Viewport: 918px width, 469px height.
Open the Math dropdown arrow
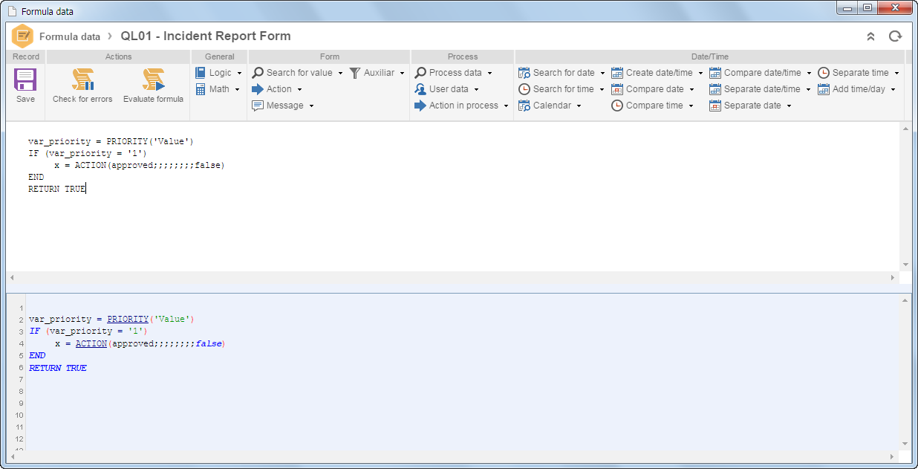click(237, 90)
